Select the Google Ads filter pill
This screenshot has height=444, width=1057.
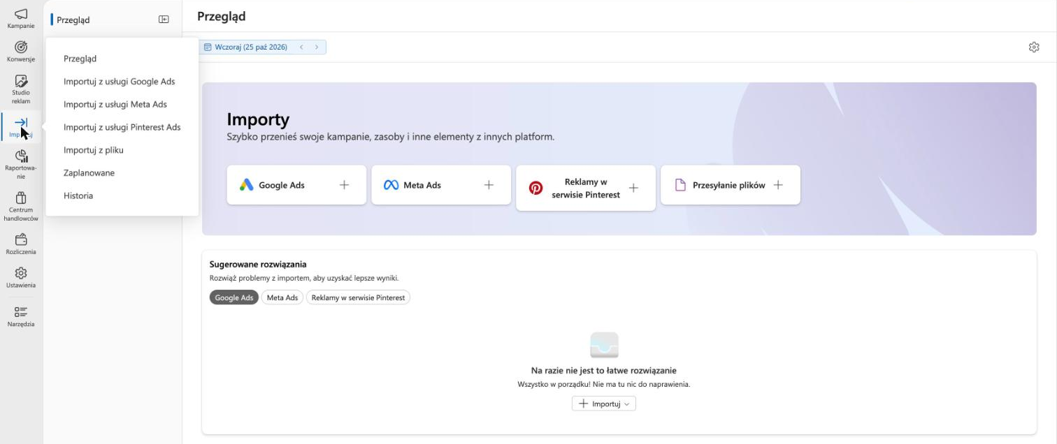pos(233,297)
